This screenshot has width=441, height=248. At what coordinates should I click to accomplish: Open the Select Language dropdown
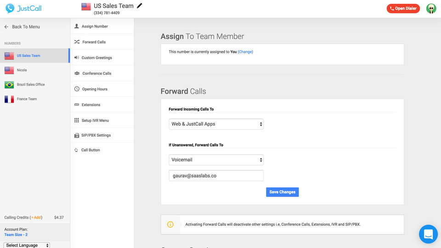pyautogui.click(x=27, y=245)
